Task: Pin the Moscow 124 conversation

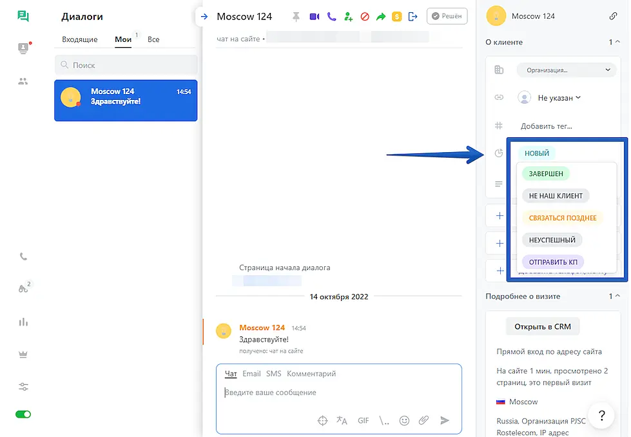Action: tap(296, 17)
